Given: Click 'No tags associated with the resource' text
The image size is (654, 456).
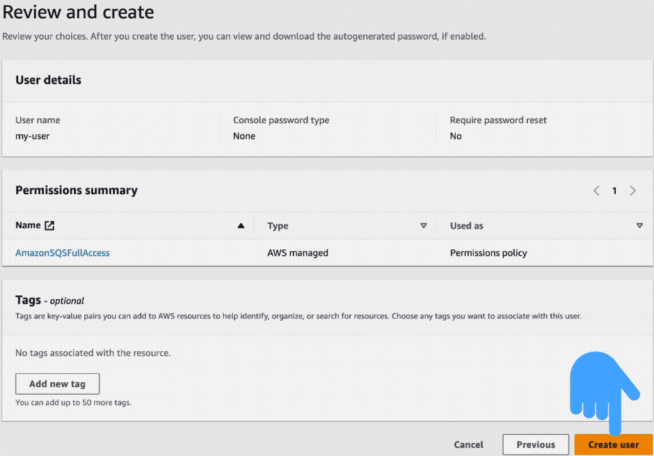Looking at the screenshot, I should click(93, 353).
